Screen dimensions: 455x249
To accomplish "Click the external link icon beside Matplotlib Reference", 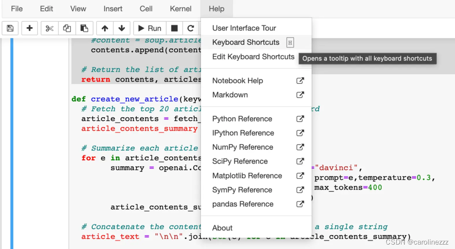I will [x=300, y=176].
